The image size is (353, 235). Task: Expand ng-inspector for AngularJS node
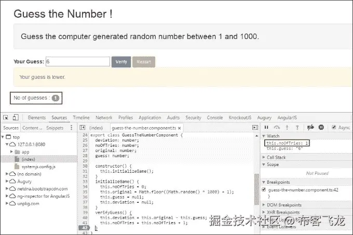point(7,196)
